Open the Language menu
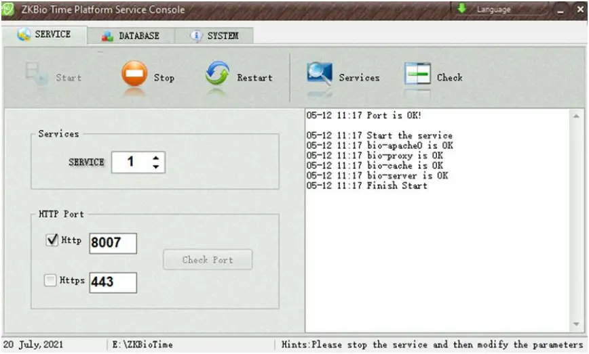Screen dimensions: 589x354 (501, 9)
